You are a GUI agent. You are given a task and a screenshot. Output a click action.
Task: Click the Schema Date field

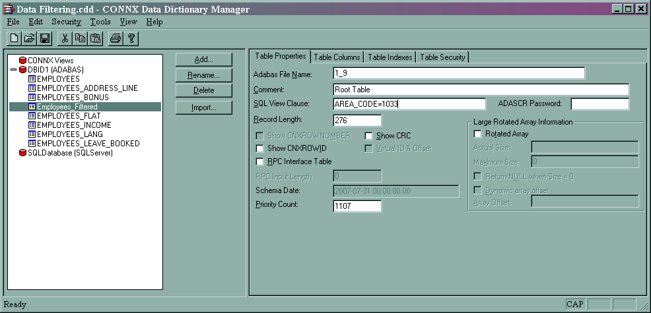tap(396, 191)
